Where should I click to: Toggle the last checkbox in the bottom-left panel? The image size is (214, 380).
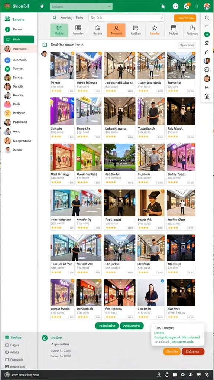tap(7, 367)
